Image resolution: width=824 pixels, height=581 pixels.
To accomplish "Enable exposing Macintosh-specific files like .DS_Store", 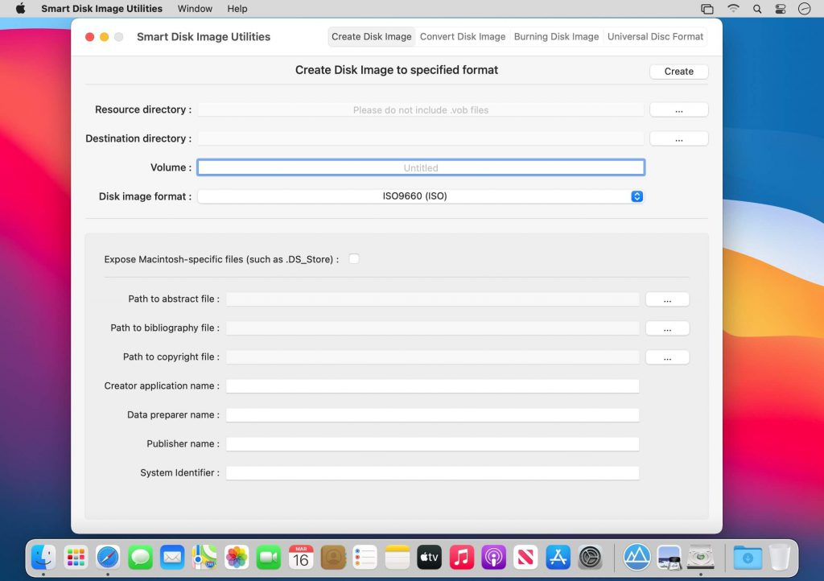I will [x=353, y=259].
